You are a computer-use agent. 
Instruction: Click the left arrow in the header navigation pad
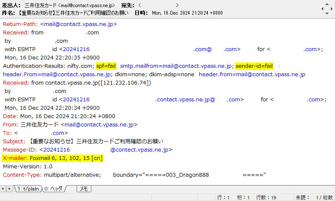[322, 9]
